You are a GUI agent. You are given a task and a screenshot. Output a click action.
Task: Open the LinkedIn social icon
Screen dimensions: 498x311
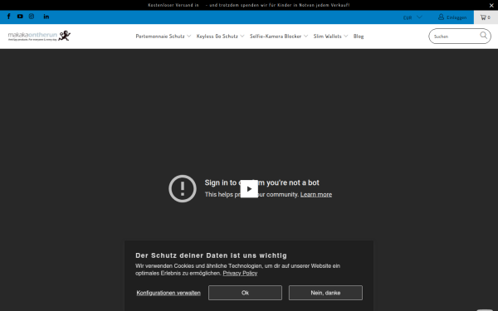[x=46, y=17]
